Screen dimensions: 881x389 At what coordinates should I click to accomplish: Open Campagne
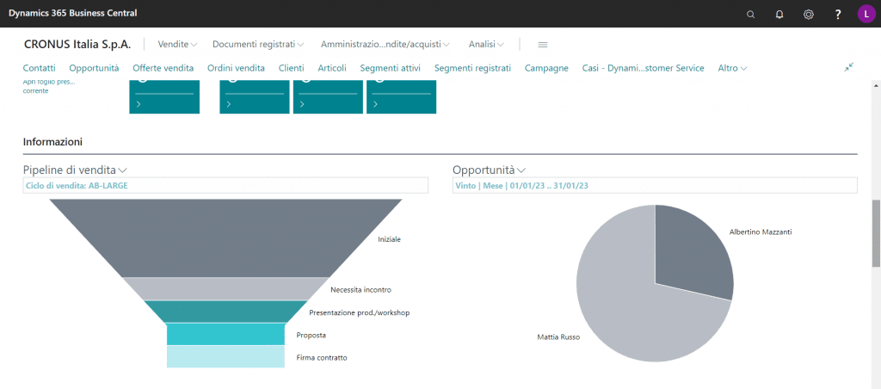(x=546, y=68)
